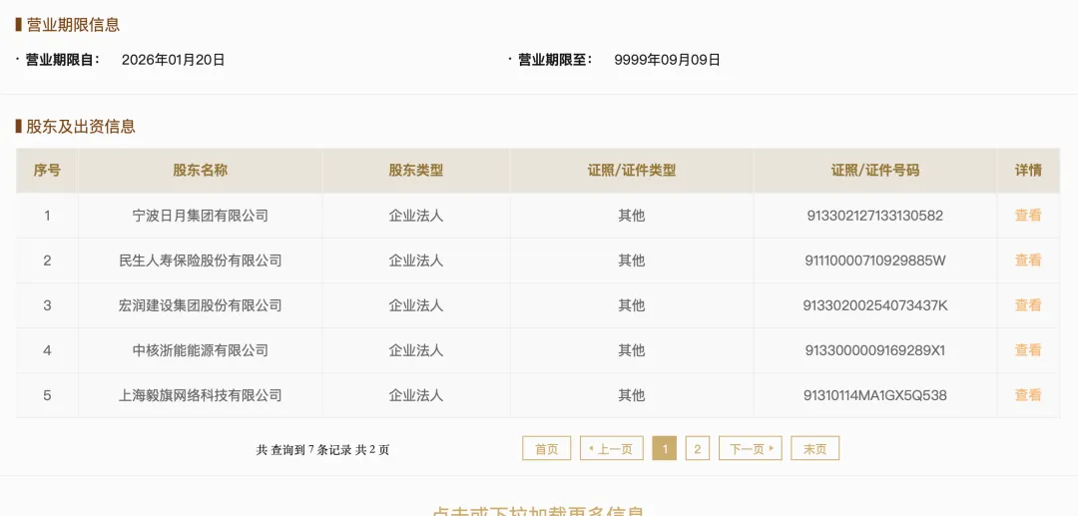View details for 上海毅旗网络科技有限公司
The width and height of the screenshot is (1078, 516).
click(1028, 395)
